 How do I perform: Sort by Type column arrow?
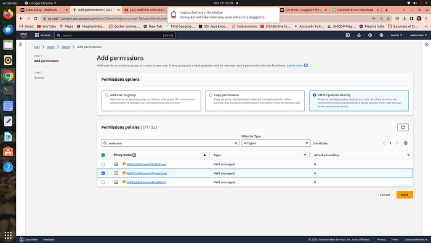[305, 155]
